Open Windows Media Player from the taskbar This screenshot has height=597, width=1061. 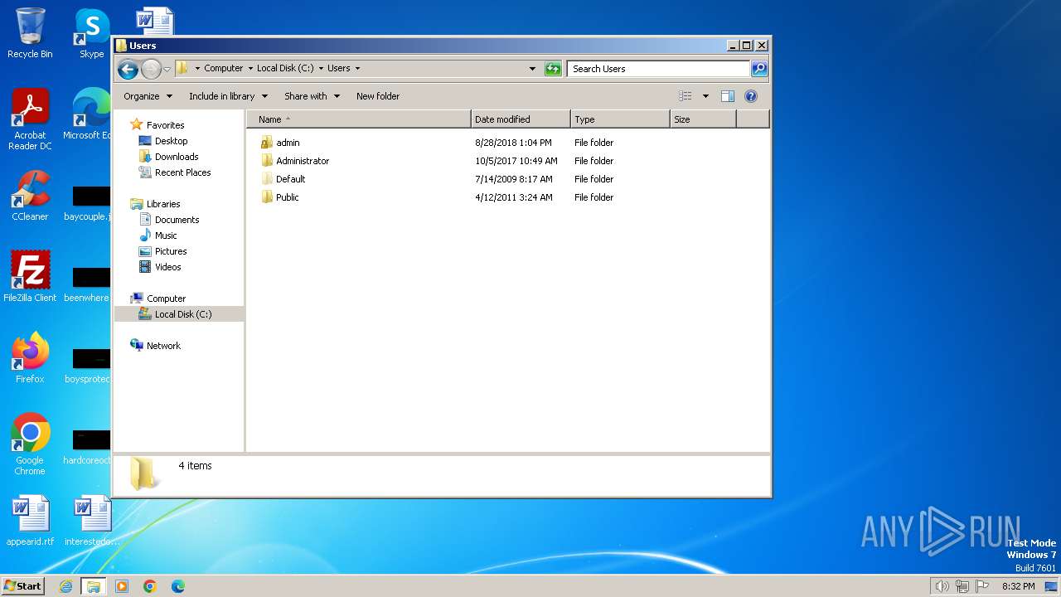[122, 586]
